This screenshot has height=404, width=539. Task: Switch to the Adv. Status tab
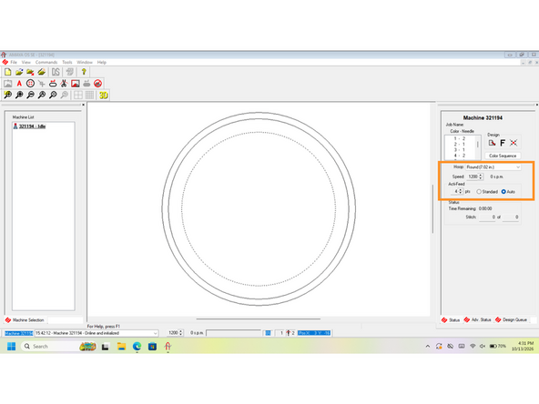pyautogui.click(x=478, y=320)
